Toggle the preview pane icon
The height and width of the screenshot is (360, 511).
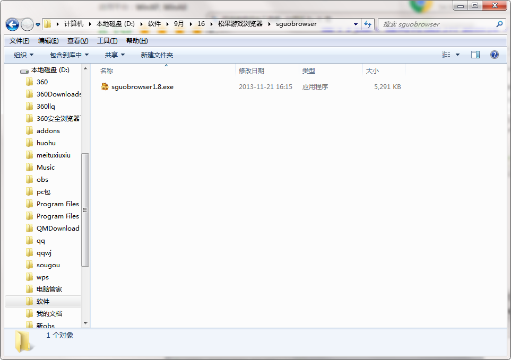(475, 55)
